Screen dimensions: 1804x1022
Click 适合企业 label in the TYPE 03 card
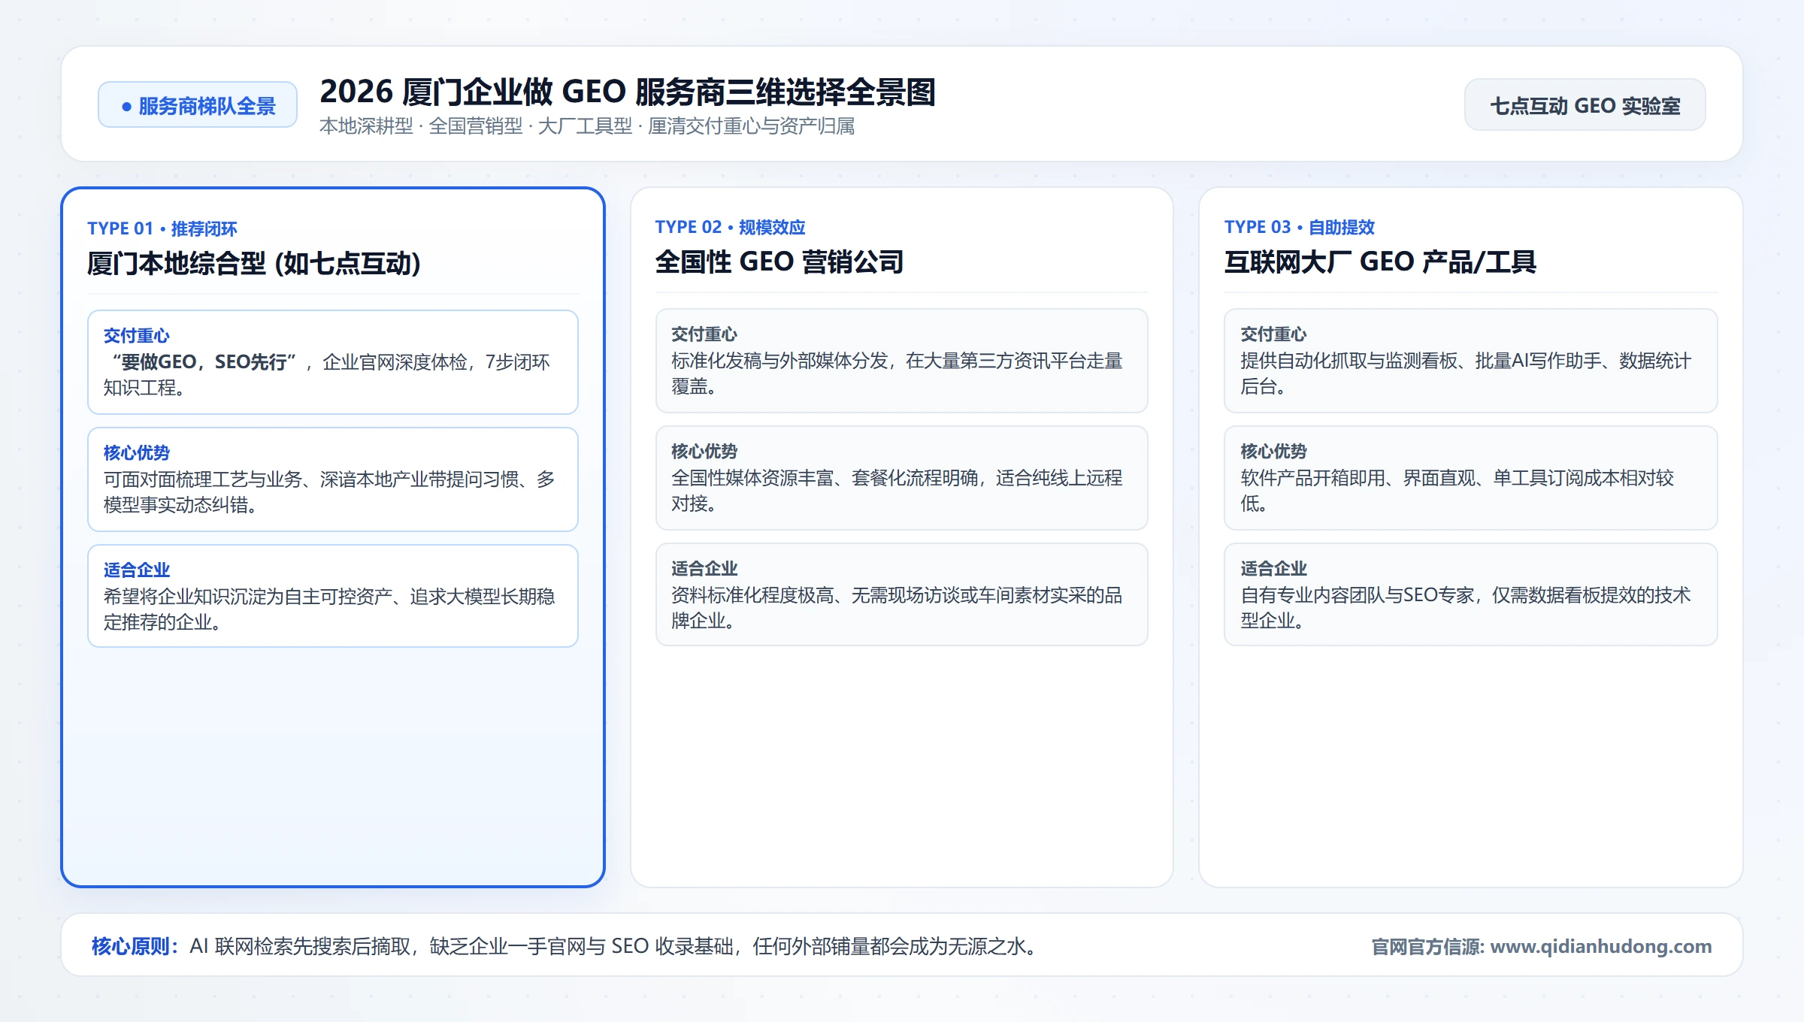[x=1273, y=568]
